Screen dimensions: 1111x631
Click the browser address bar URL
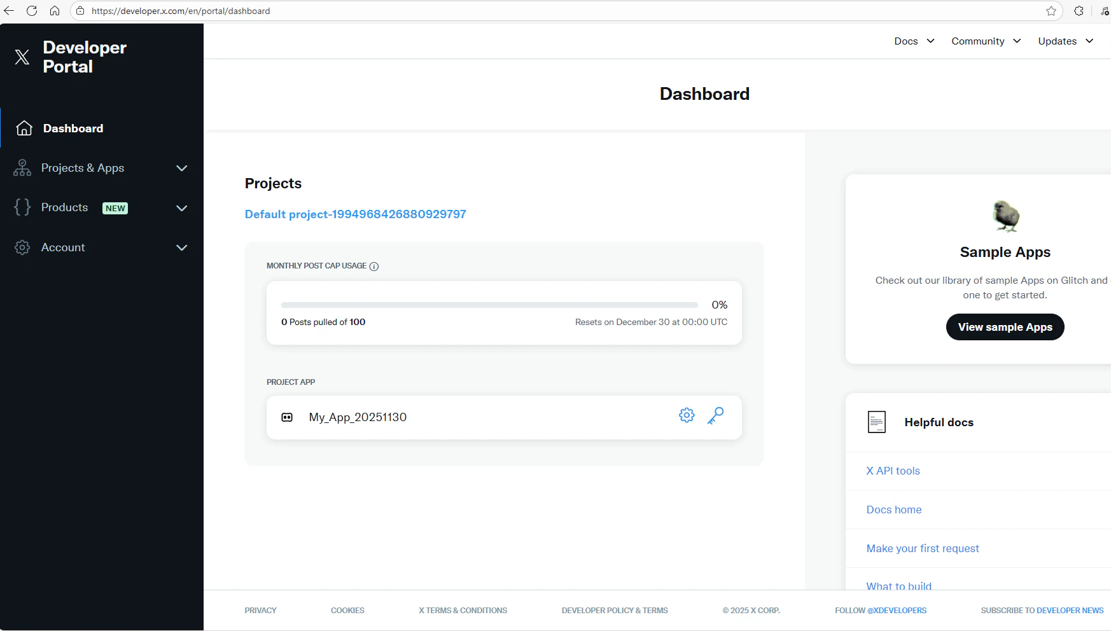click(181, 11)
